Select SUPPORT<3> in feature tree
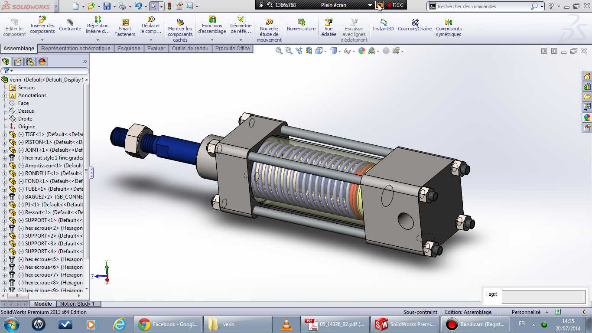The image size is (592, 333). coord(50,244)
